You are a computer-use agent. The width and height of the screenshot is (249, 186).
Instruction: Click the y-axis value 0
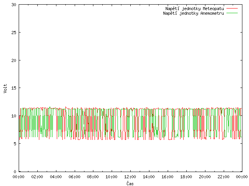point(15,172)
